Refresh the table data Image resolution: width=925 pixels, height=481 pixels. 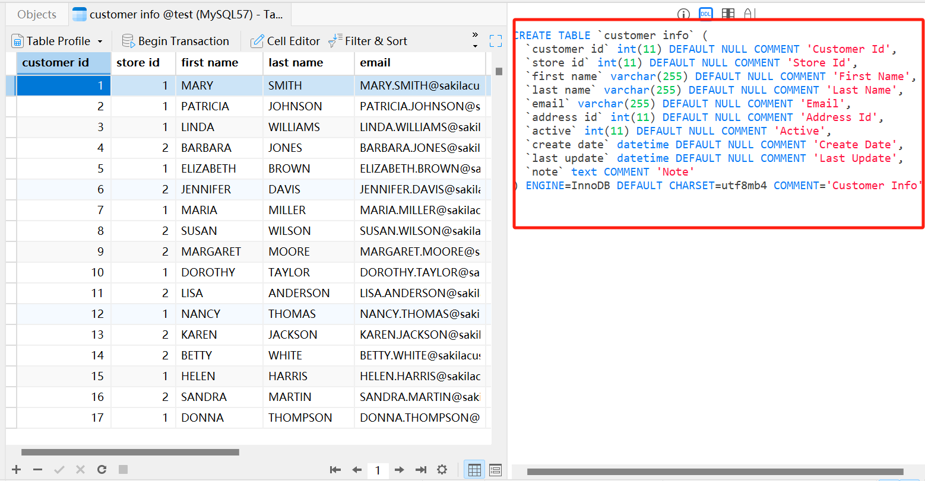102,470
